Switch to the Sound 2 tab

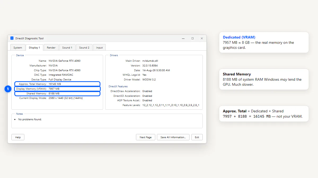tap(84, 47)
